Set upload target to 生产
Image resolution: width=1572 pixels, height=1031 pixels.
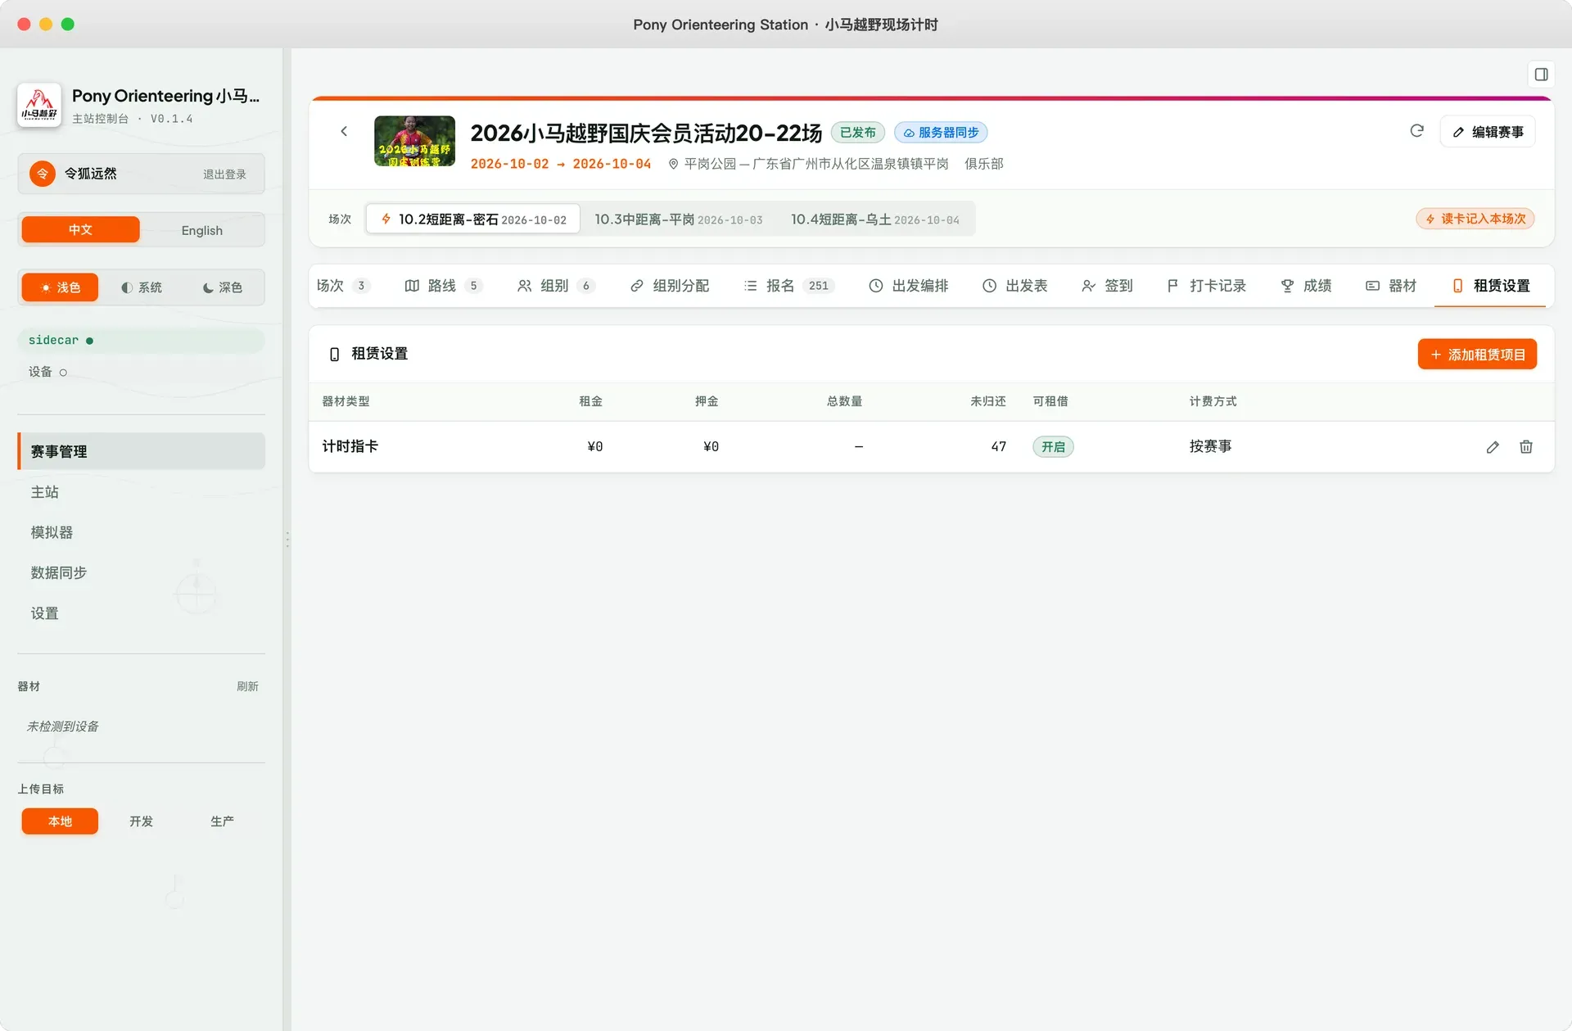[x=222, y=821]
